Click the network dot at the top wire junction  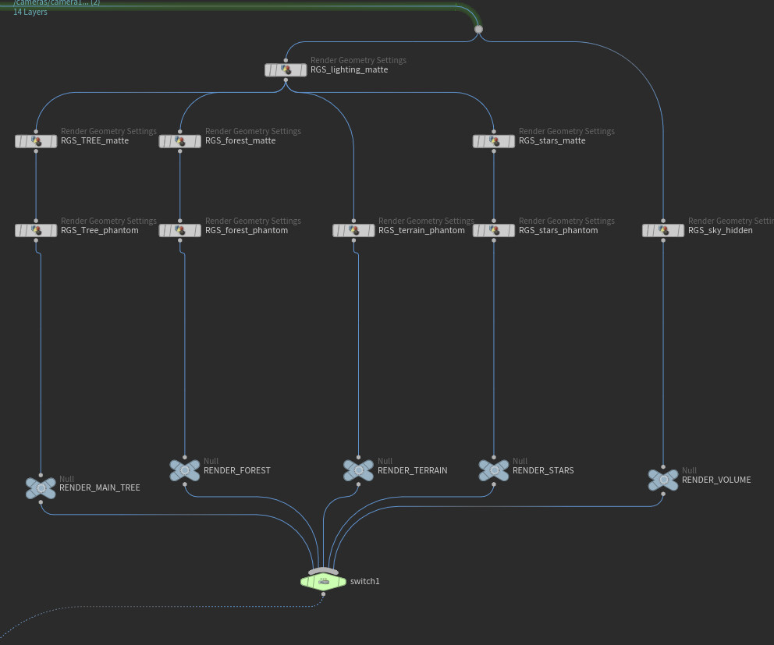pyautogui.click(x=478, y=29)
